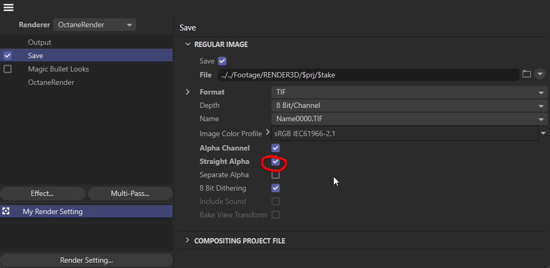The height and width of the screenshot is (268, 550).
Task: Click the Multi-Pass... button
Action: (130, 193)
